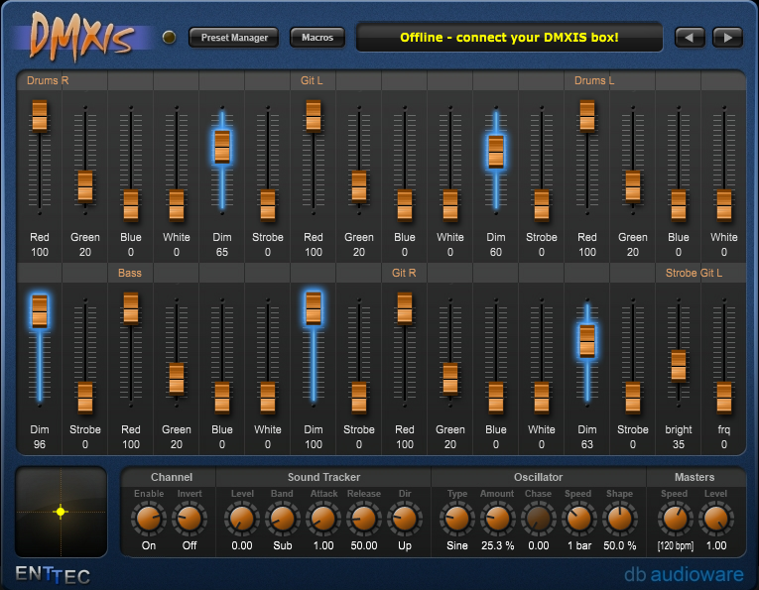
Task: Go to the previous preset with left arrow
Action: [690, 38]
